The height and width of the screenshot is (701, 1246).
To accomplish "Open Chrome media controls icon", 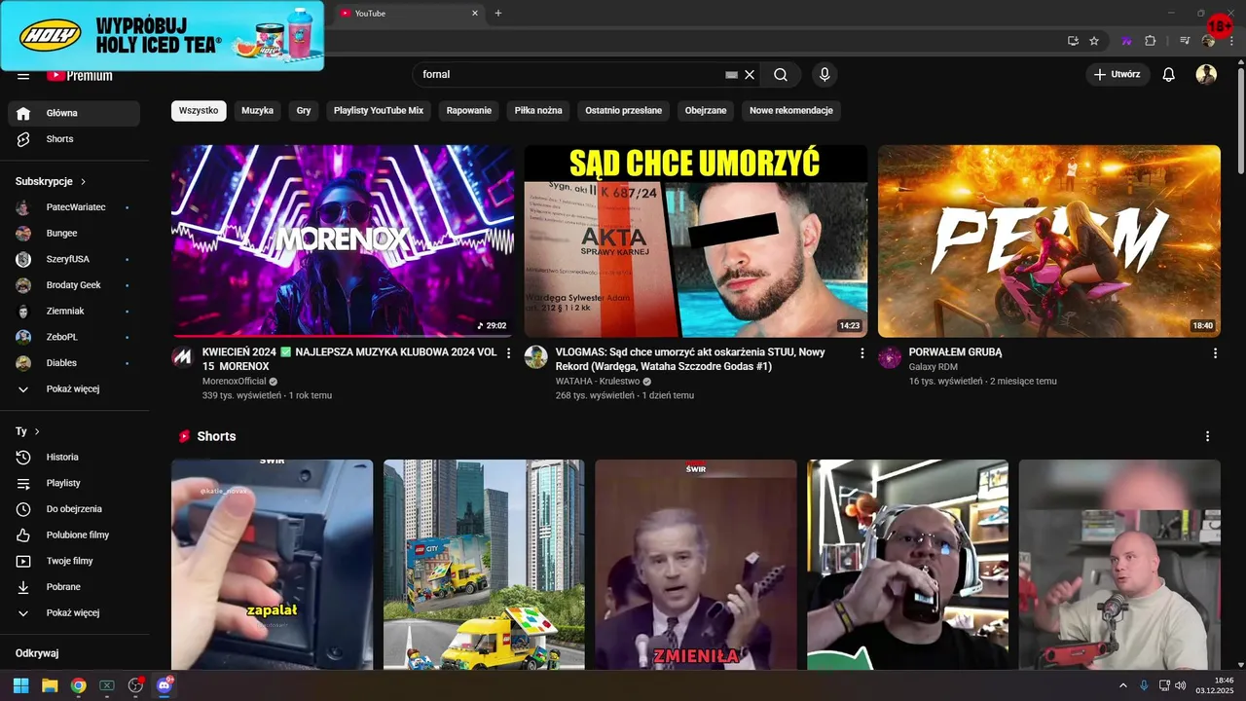I will tap(1185, 41).
